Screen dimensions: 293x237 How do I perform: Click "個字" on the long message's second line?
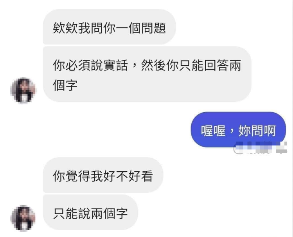coord(65,85)
